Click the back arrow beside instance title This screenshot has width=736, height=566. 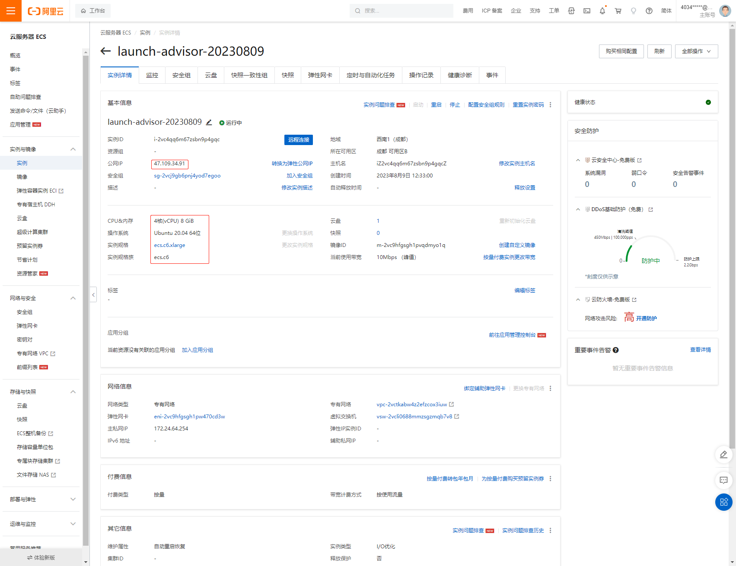[x=105, y=51]
